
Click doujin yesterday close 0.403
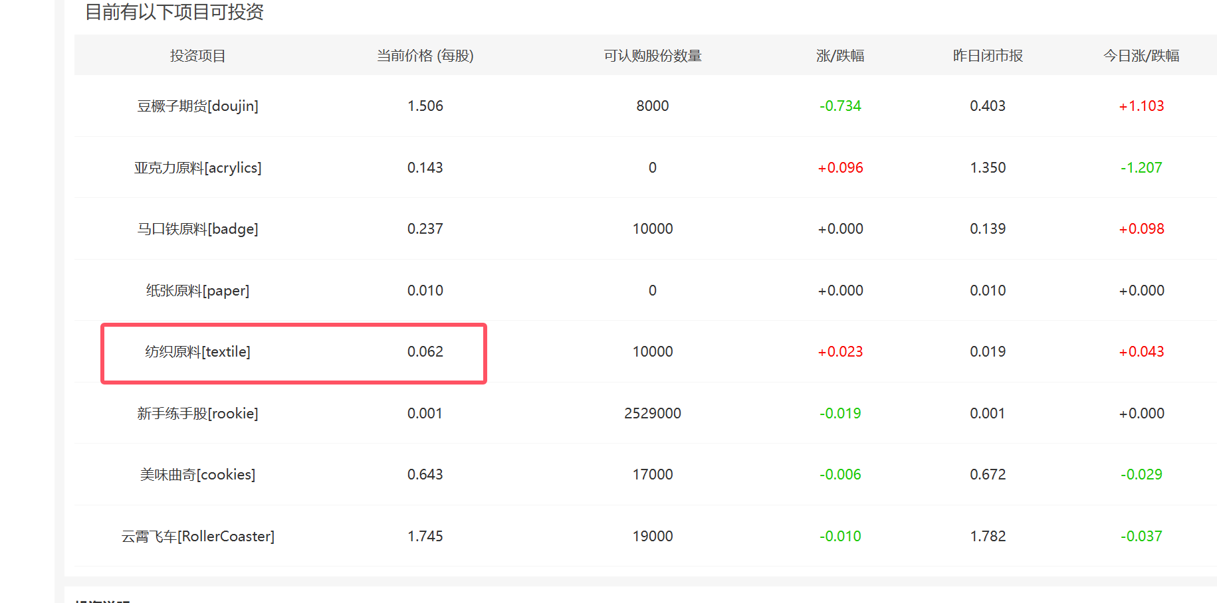[988, 106]
